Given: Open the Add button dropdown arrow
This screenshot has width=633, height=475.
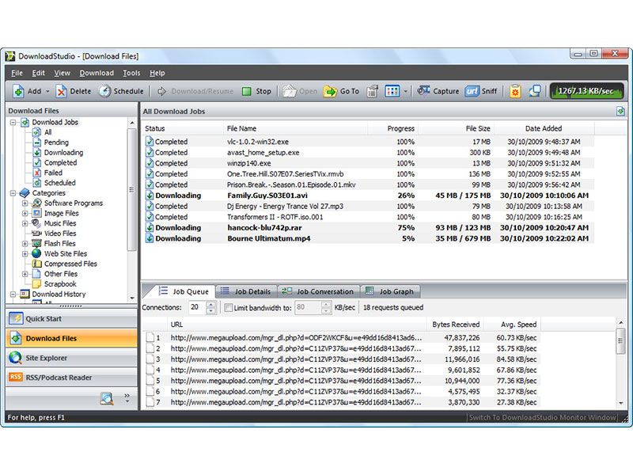Looking at the screenshot, I should click(x=47, y=91).
